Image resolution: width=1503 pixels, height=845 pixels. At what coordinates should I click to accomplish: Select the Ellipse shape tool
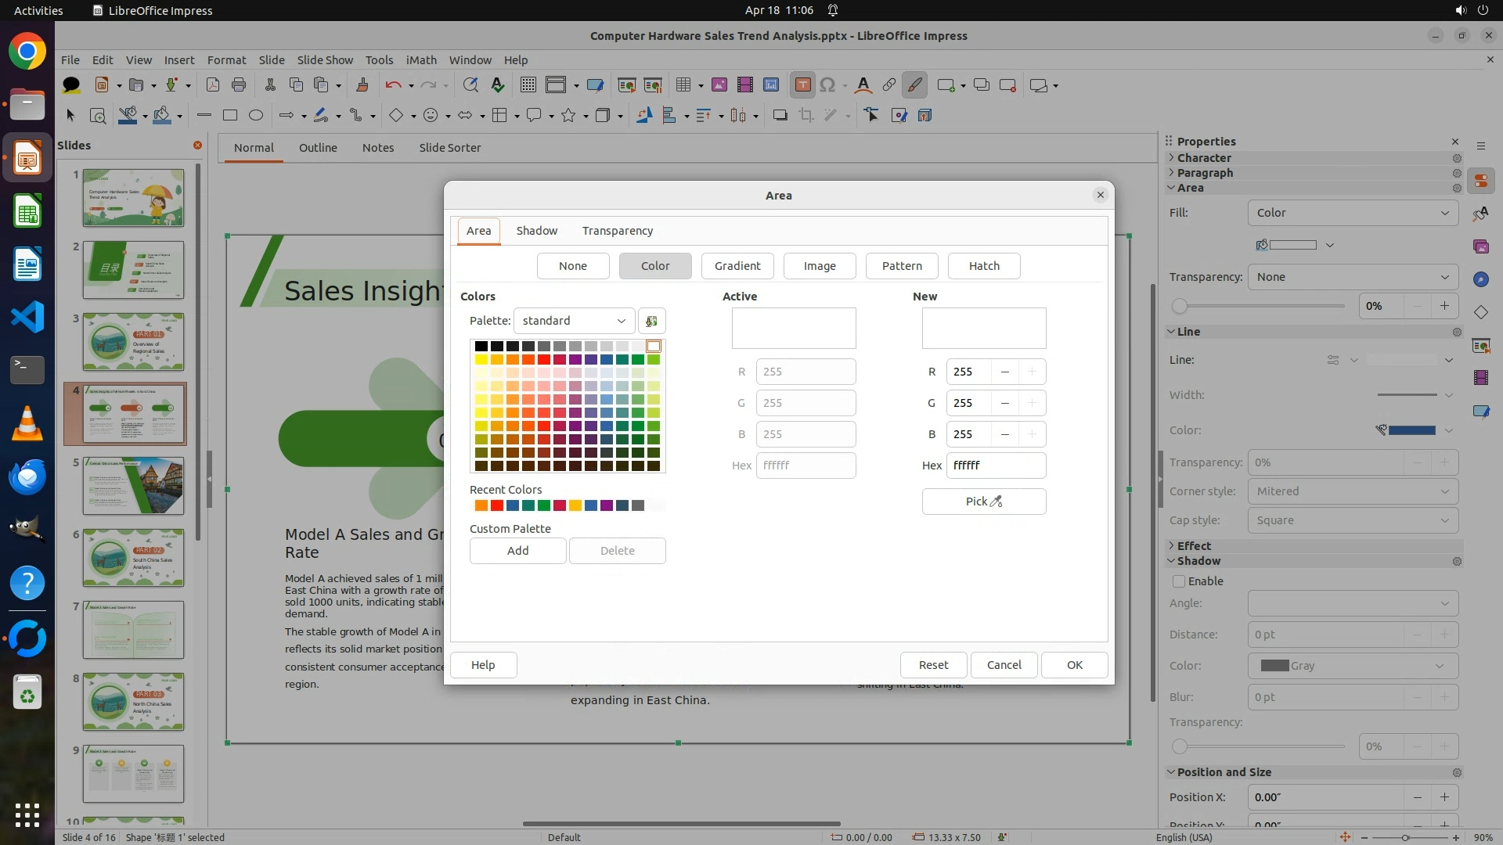pos(256,115)
